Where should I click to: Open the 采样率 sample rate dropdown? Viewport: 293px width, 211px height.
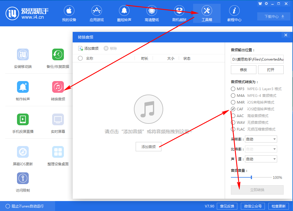click(260, 139)
